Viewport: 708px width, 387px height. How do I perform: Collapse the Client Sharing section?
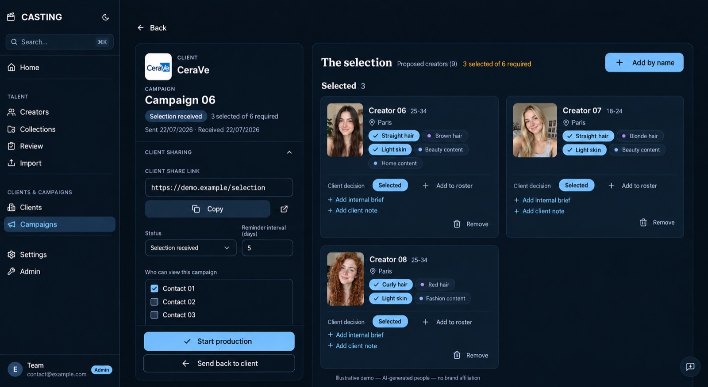(289, 152)
